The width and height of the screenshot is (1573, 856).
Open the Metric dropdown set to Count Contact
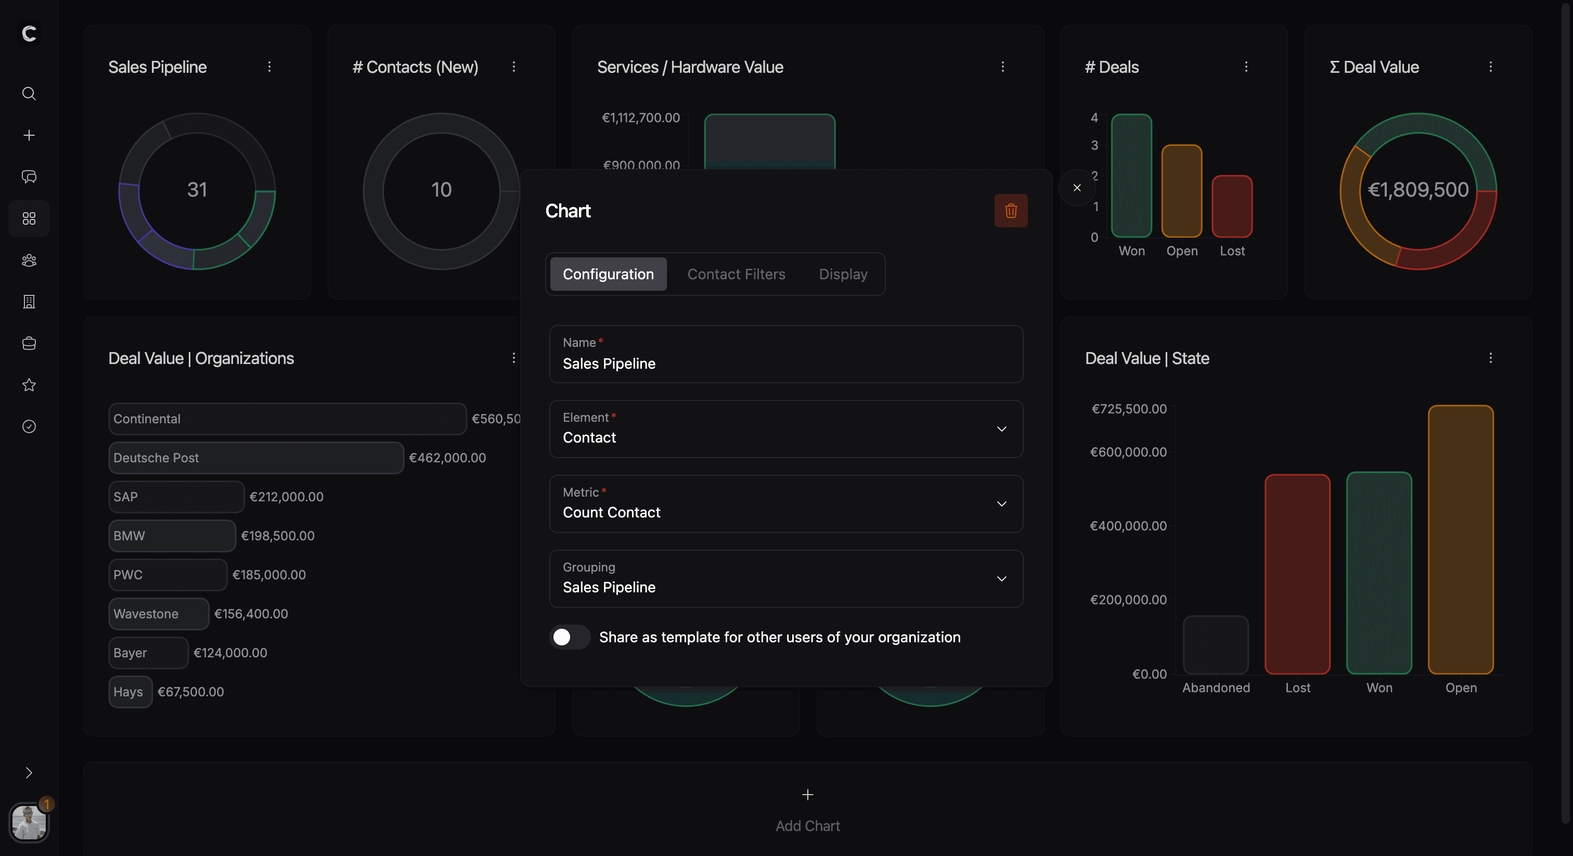1001,504
